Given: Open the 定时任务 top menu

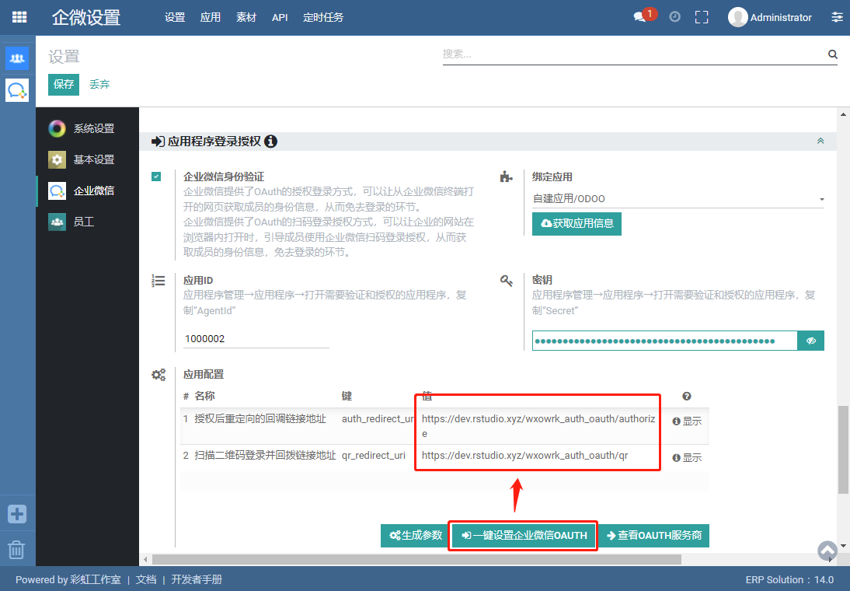Looking at the screenshot, I should (323, 17).
